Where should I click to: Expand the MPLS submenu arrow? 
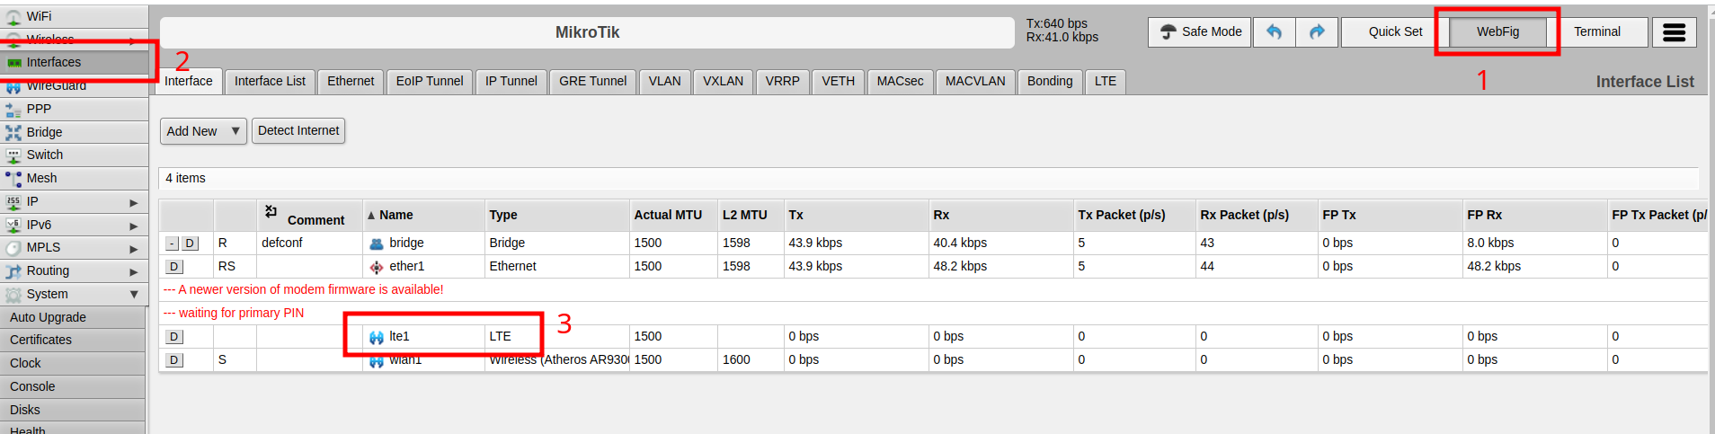point(134,248)
